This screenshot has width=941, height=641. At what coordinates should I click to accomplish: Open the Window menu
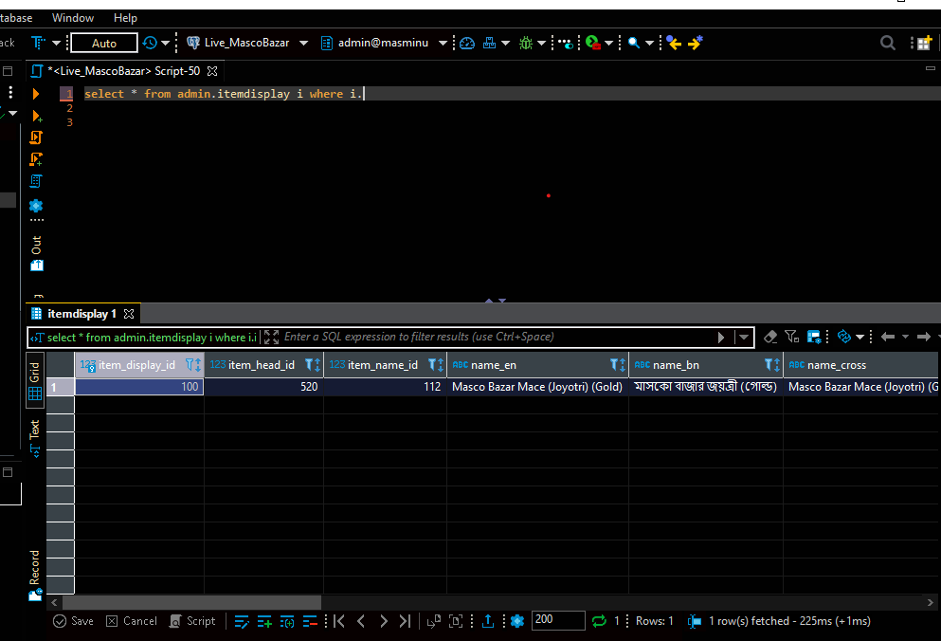point(73,18)
